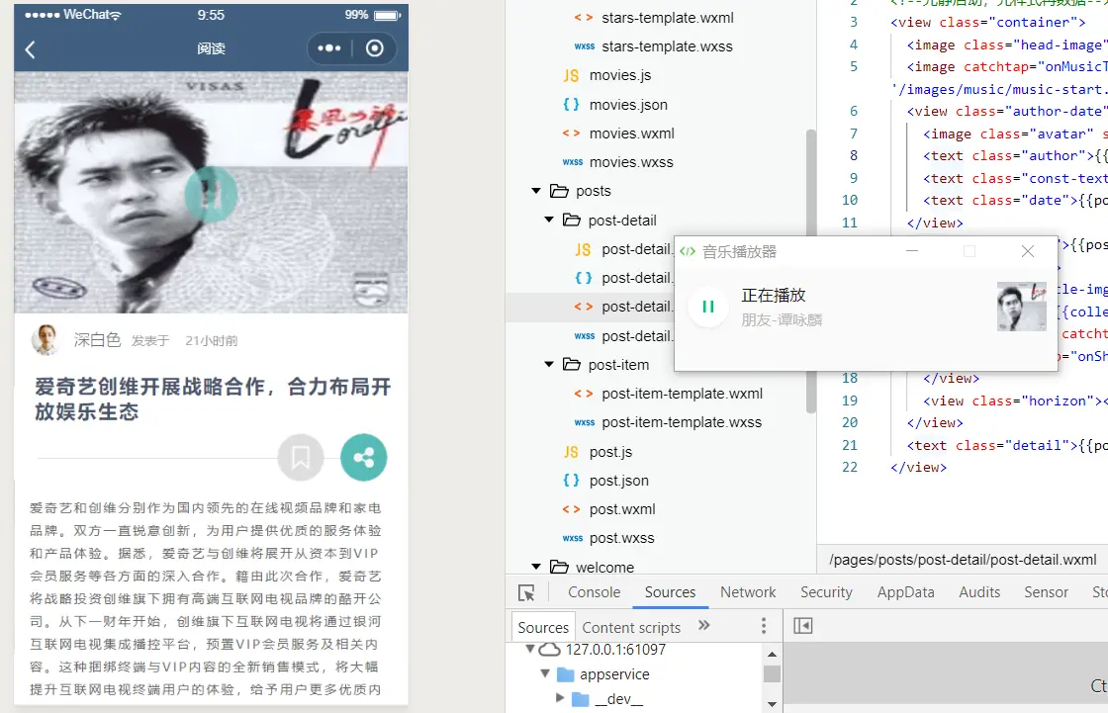Image resolution: width=1108 pixels, height=713 pixels.
Task: Close mini program with the circle target button
Action: pos(375,48)
